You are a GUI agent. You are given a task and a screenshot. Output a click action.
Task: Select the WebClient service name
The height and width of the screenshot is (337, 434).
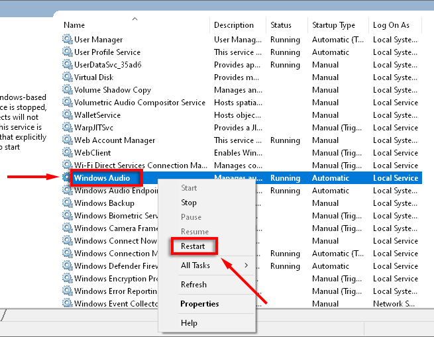(93, 153)
